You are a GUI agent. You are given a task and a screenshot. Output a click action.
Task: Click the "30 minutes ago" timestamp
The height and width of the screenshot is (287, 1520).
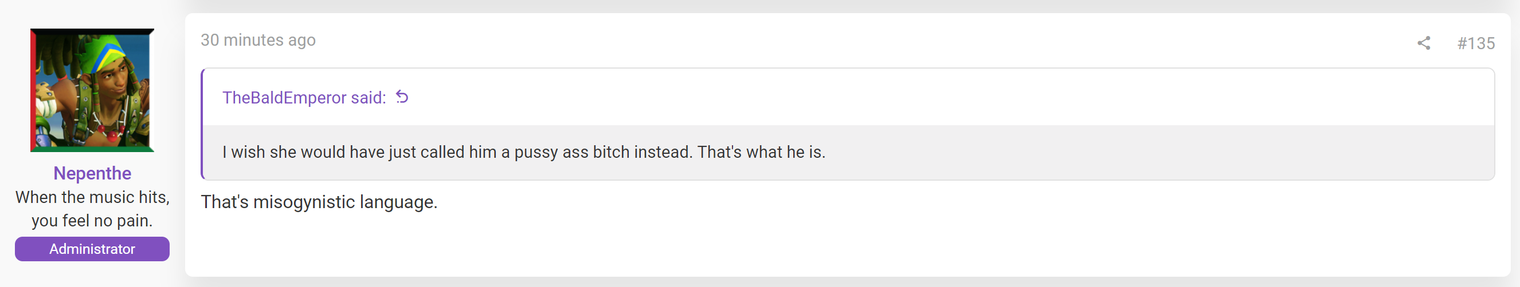pyautogui.click(x=258, y=40)
